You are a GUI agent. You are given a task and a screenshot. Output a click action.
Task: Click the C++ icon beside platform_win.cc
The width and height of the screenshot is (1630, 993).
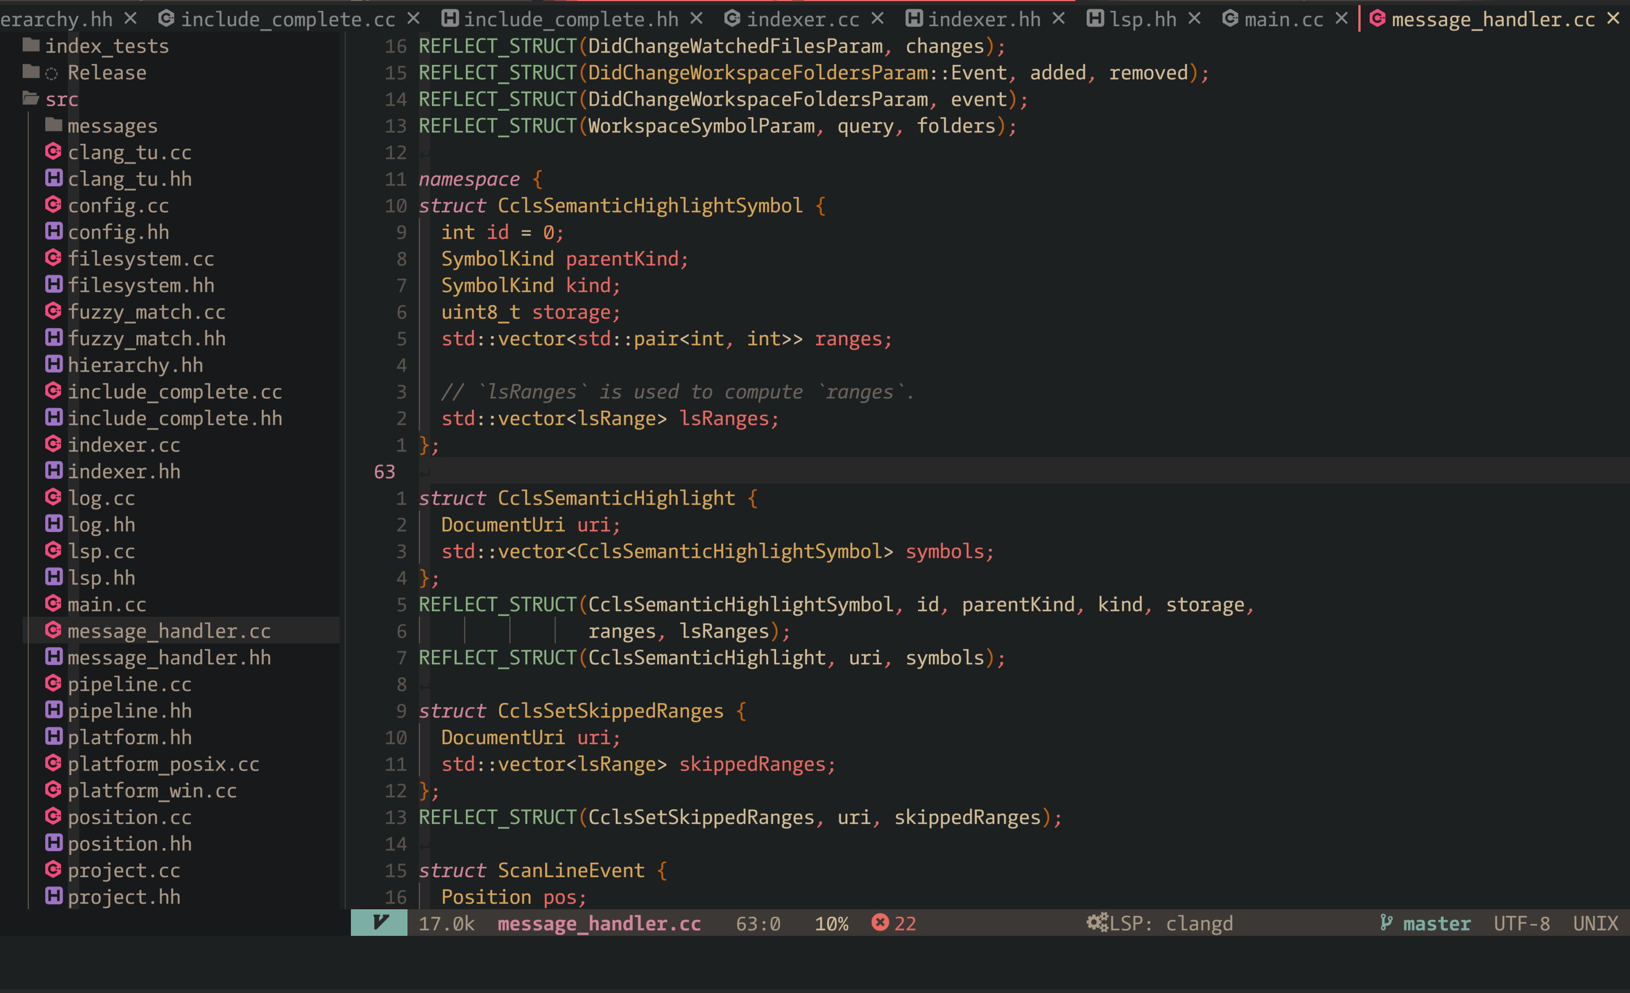pos(54,789)
